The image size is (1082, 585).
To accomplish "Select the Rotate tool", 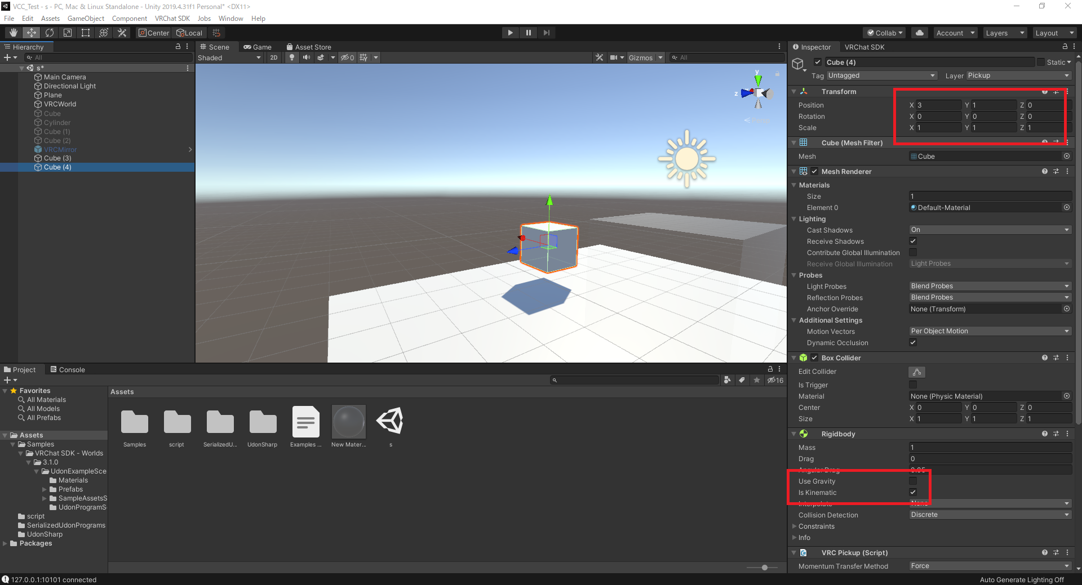I will [50, 33].
